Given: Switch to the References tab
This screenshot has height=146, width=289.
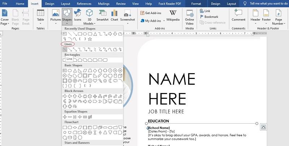Looking at the screenshot, I should pos(84,4).
